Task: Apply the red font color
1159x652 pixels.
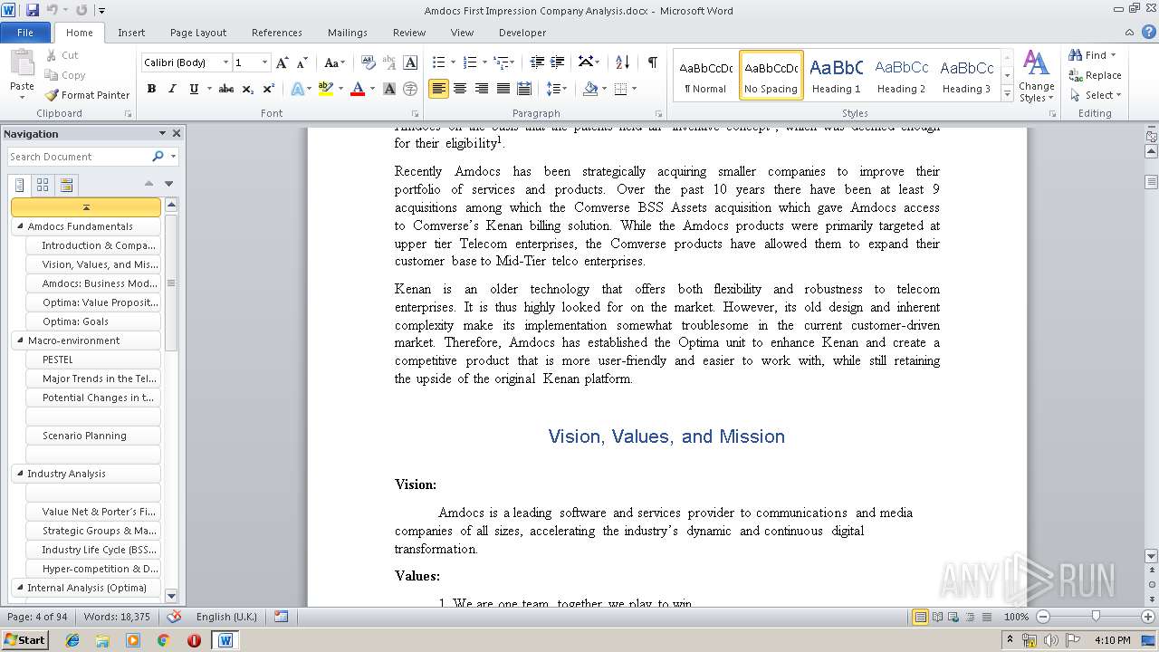Action: click(358, 89)
